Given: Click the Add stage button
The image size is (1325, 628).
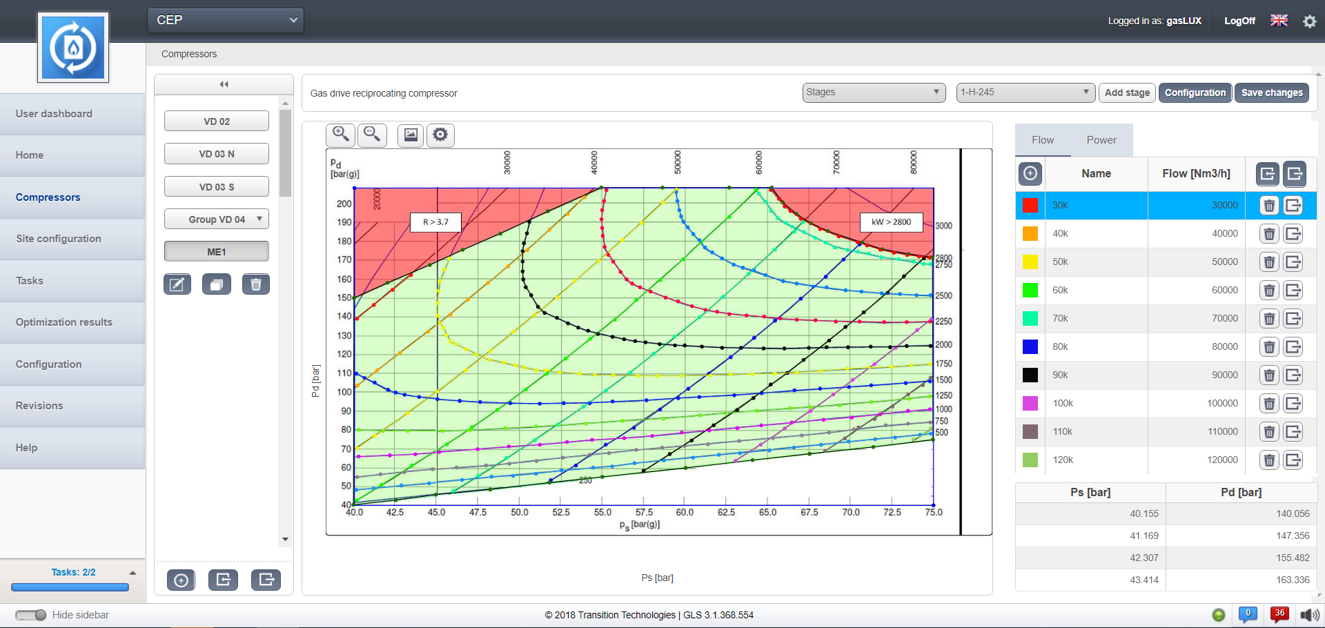Looking at the screenshot, I should point(1126,92).
